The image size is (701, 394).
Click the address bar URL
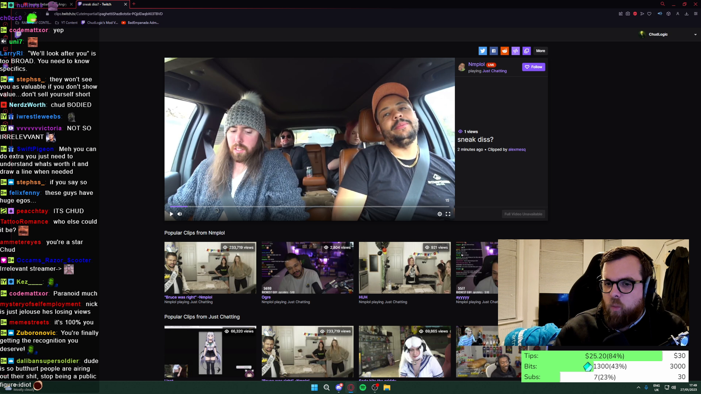(108, 14)
